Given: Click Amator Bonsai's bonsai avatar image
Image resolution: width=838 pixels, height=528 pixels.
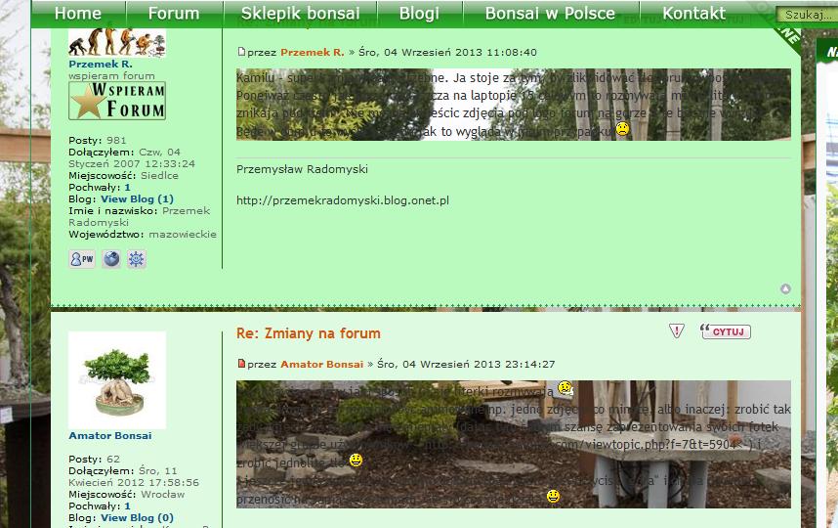Looking at the screenshot, I should pos(117,380).
